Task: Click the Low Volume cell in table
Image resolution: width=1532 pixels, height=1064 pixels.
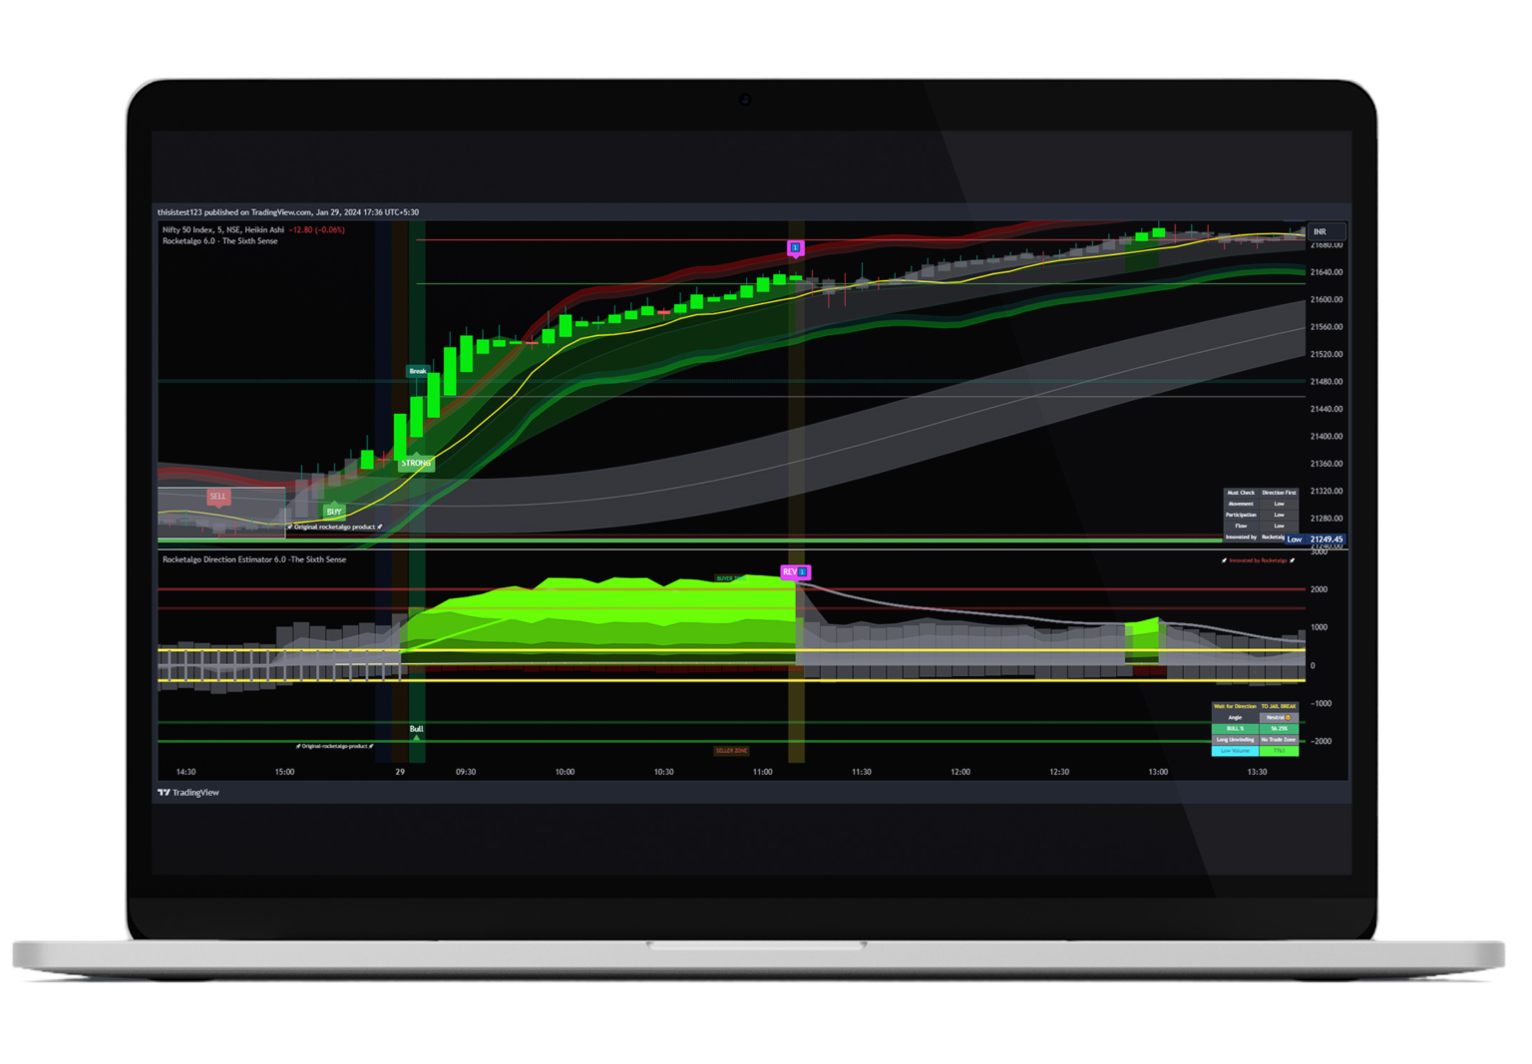Action: 1235,751
